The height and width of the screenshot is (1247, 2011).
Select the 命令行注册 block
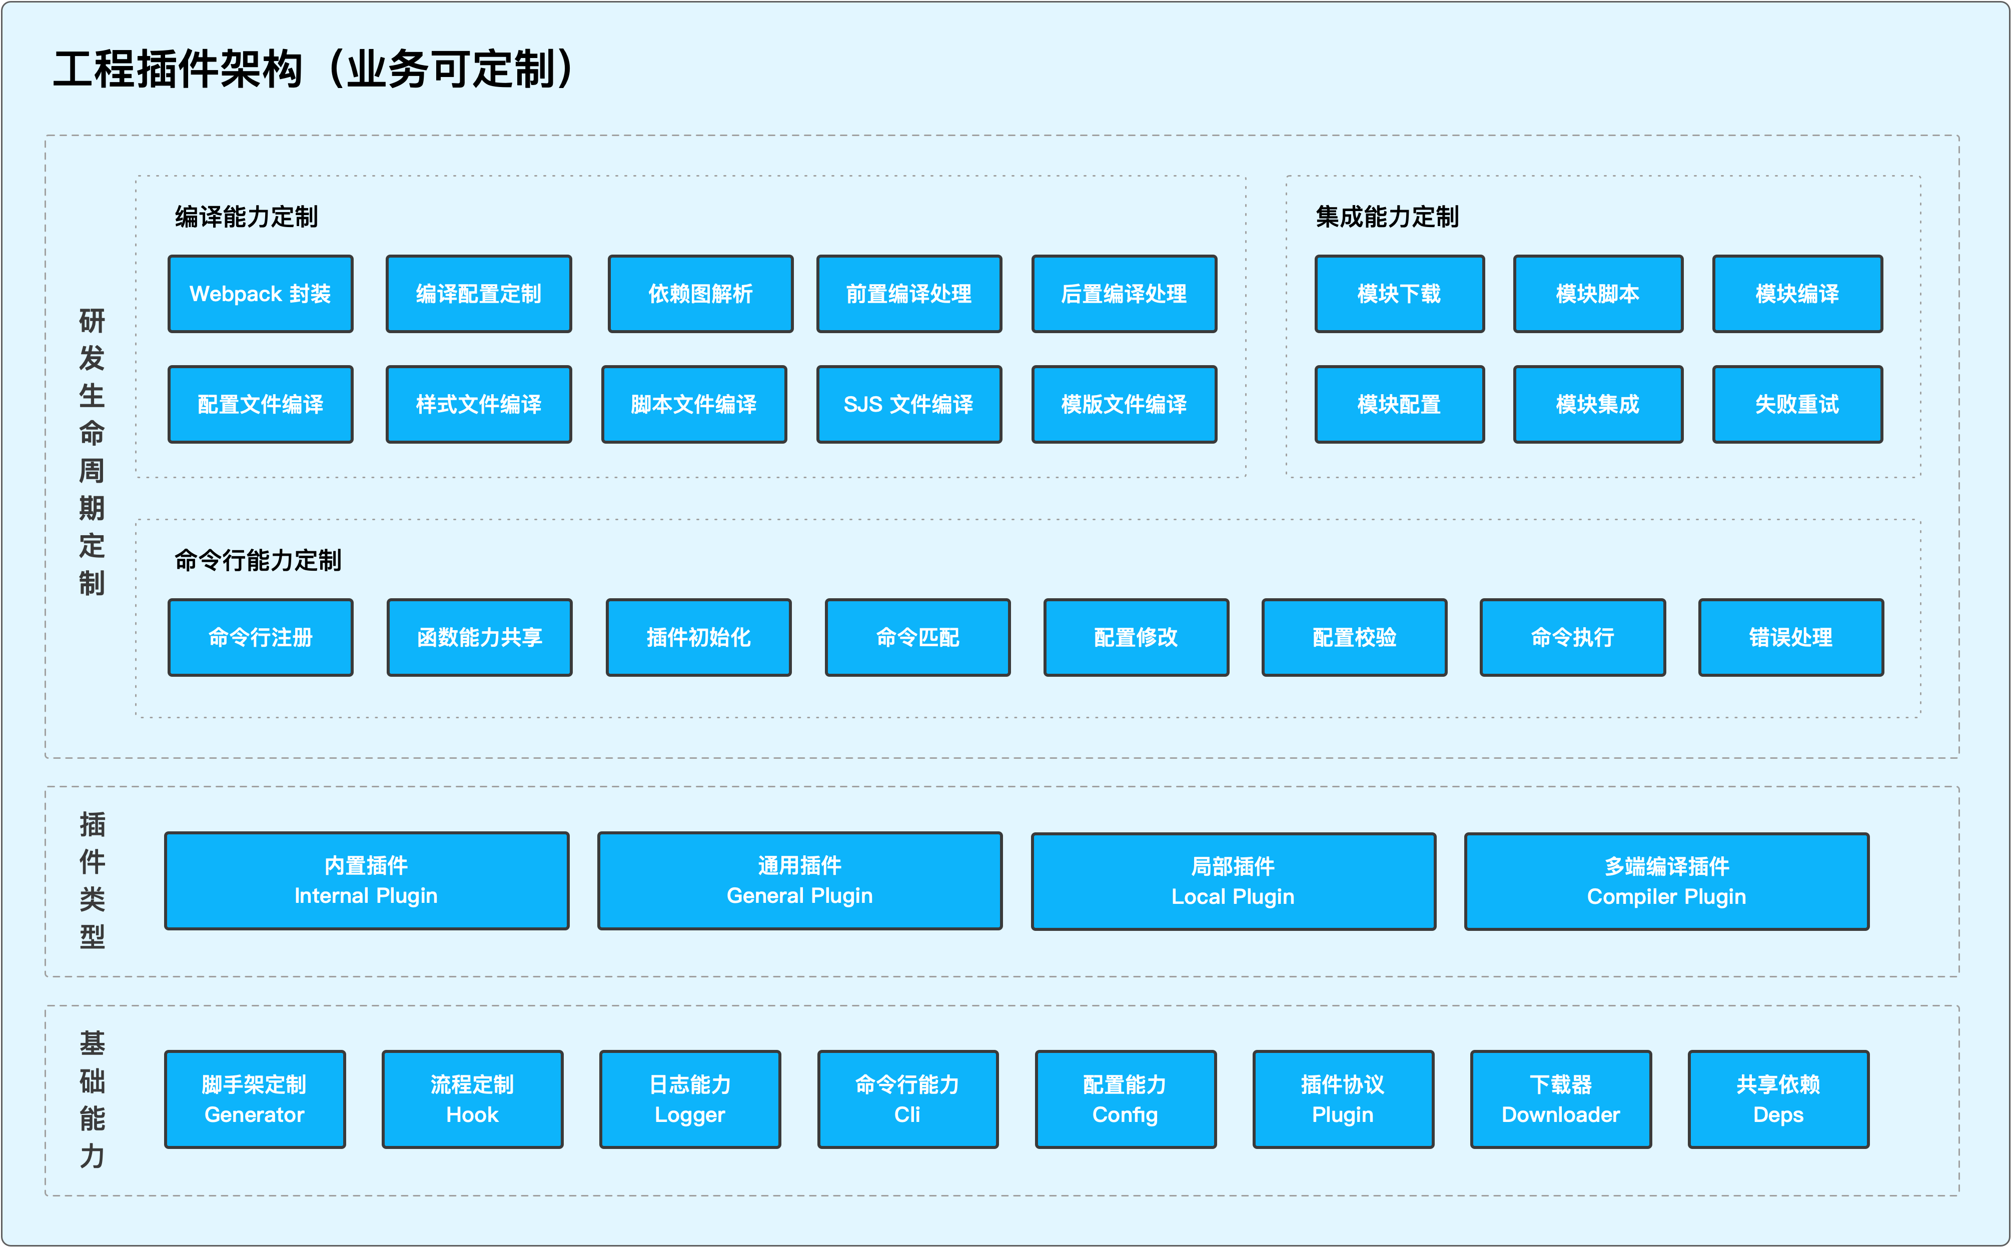point(260,638)
